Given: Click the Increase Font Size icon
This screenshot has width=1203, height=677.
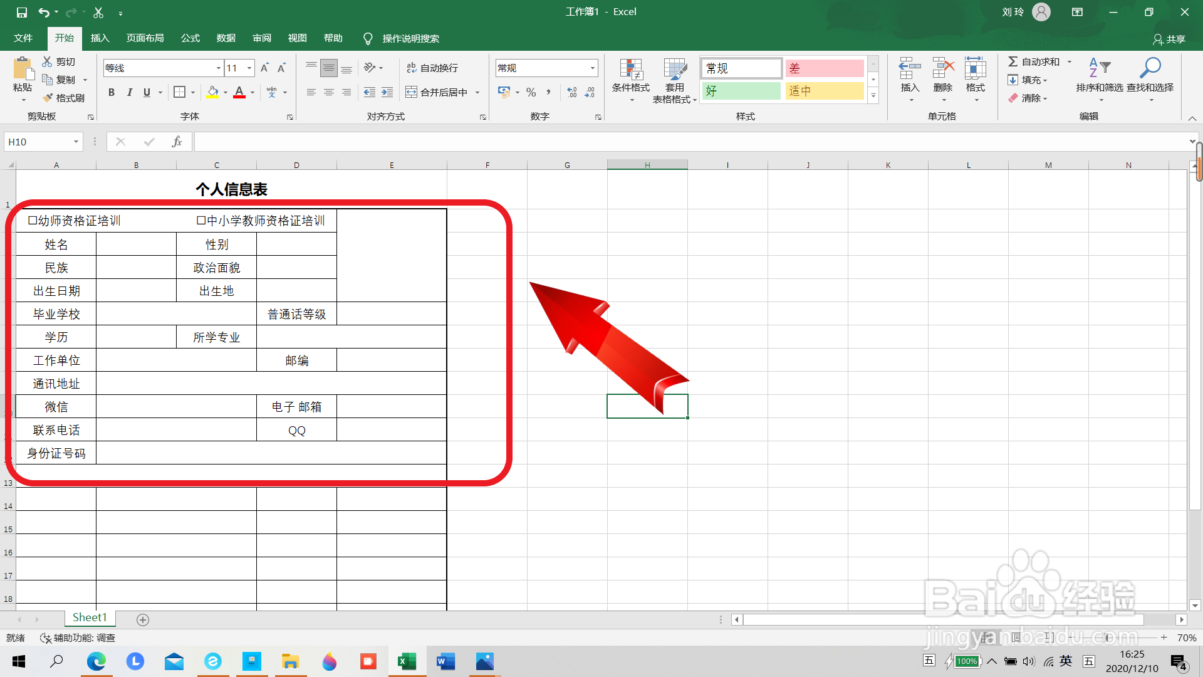Looking at the screenshot, I should pos(264,68).
